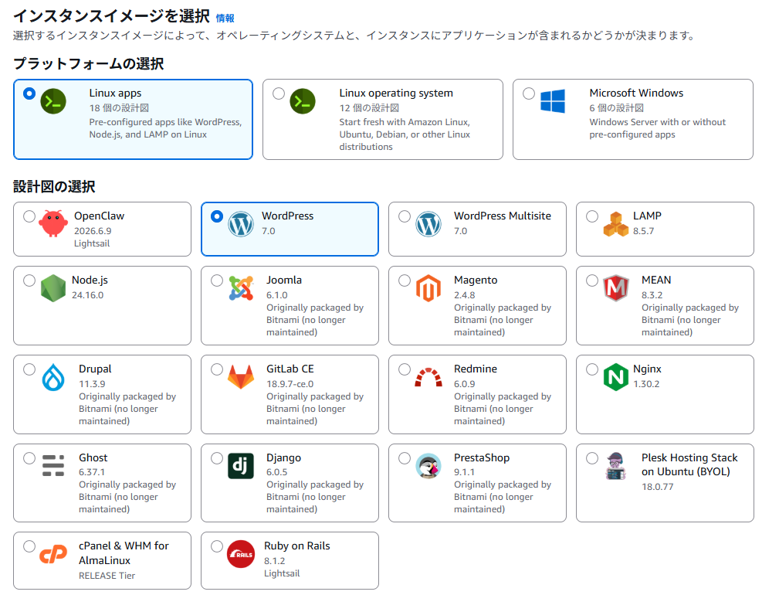Click the 'WordPress Multisite' name text
Viewport: 779px width, 595px height.
[x=503, y=216]
